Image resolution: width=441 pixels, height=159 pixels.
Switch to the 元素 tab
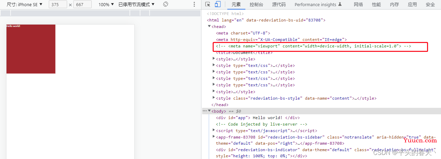coord(236,4)
